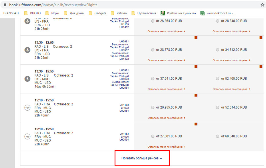Select fare от 26,864.00 RUB

pos(153,21)
